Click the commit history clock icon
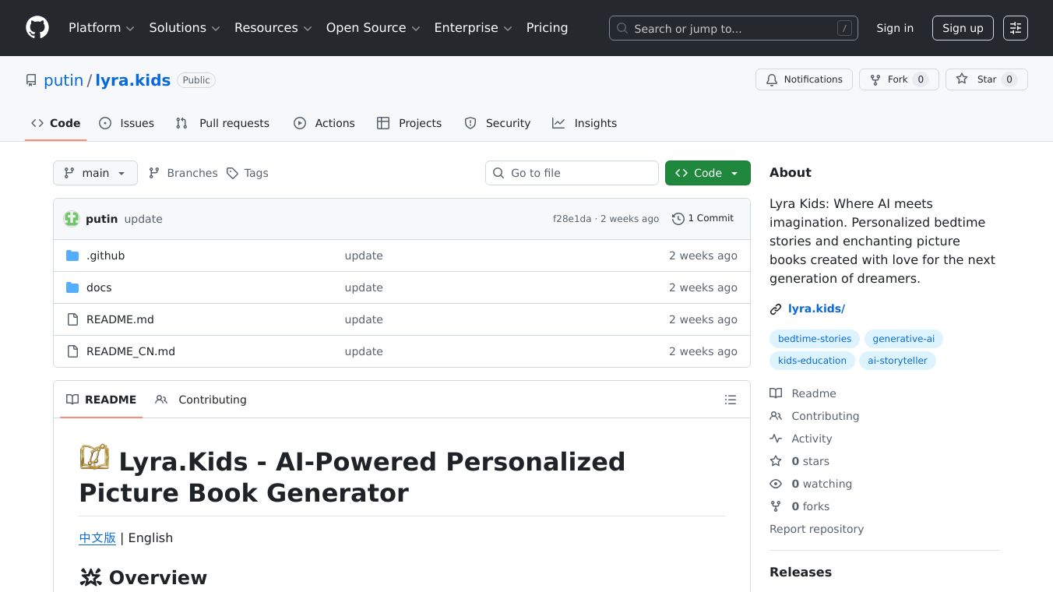Image resolution: width=1053 pixels, height=592 pixels. pyautogui.click(x=678, y=219)
